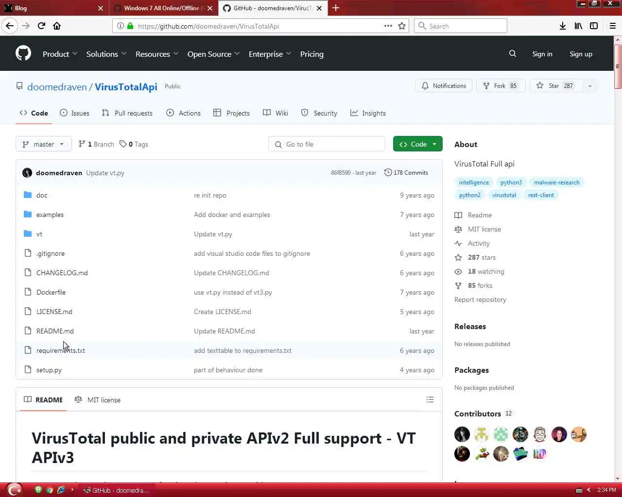Expand the Enterprise menu

(270, 54)
